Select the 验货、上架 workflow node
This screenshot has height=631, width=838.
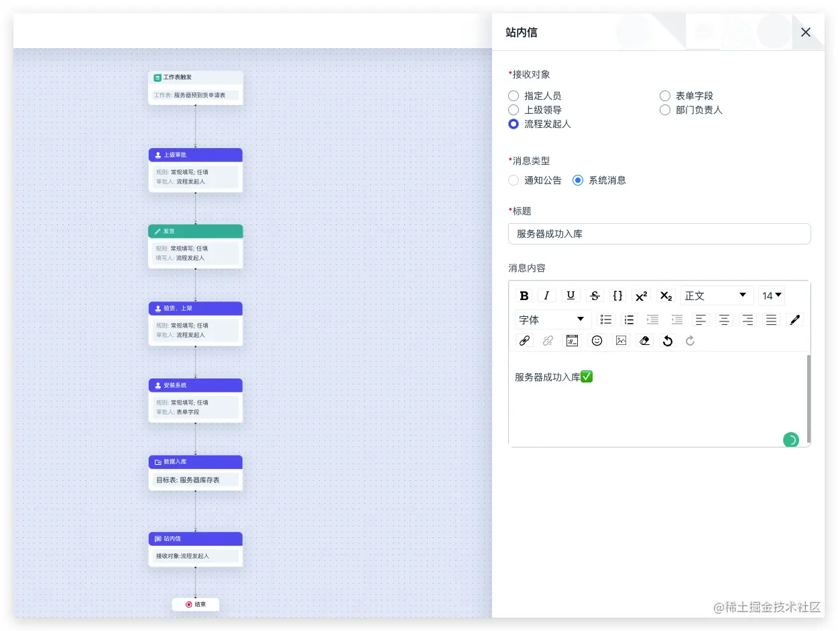(x=195, y=324)
